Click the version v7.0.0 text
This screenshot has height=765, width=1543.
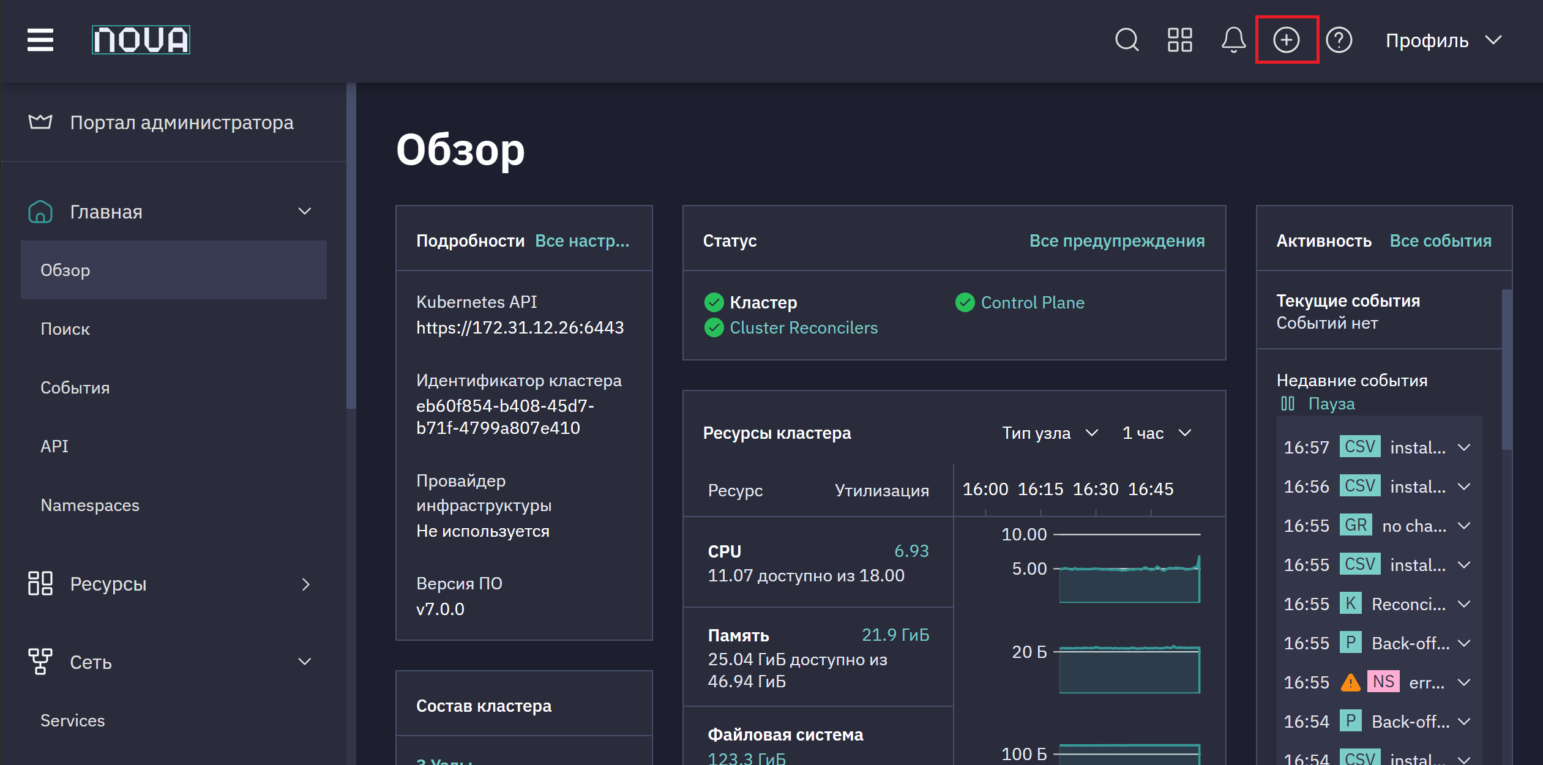pos(440,609)
